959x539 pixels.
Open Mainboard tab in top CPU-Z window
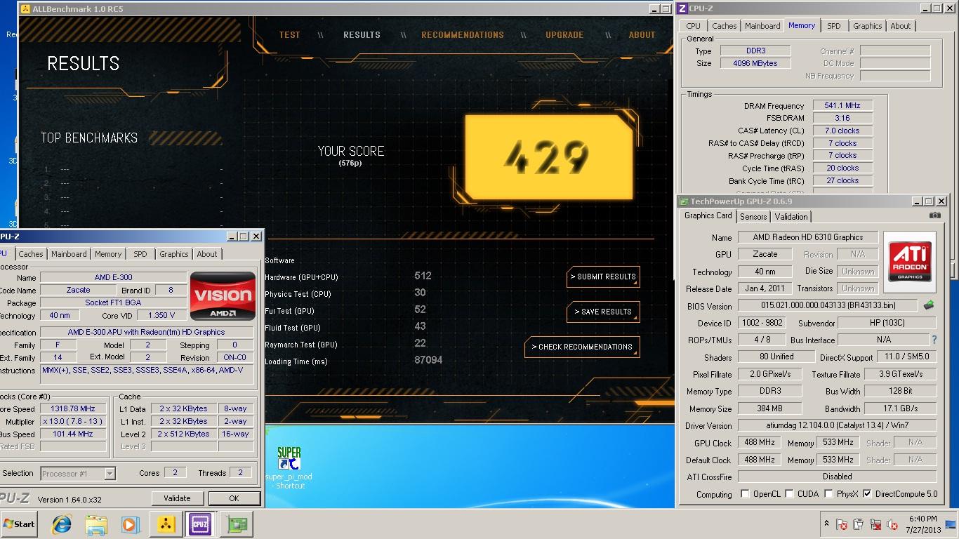(762, 26)
